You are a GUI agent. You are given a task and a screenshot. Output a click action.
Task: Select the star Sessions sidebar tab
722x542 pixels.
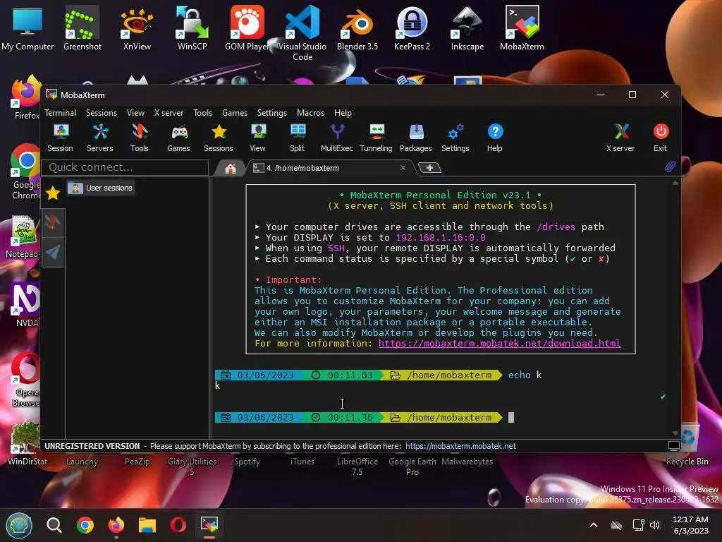53,193
